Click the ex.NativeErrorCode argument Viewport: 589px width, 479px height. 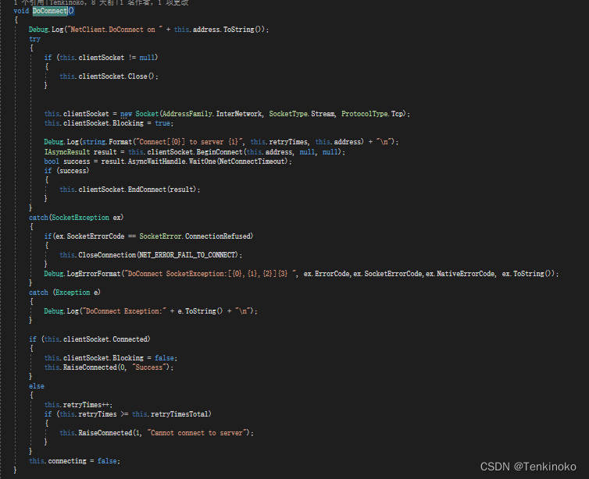point(460,274)
